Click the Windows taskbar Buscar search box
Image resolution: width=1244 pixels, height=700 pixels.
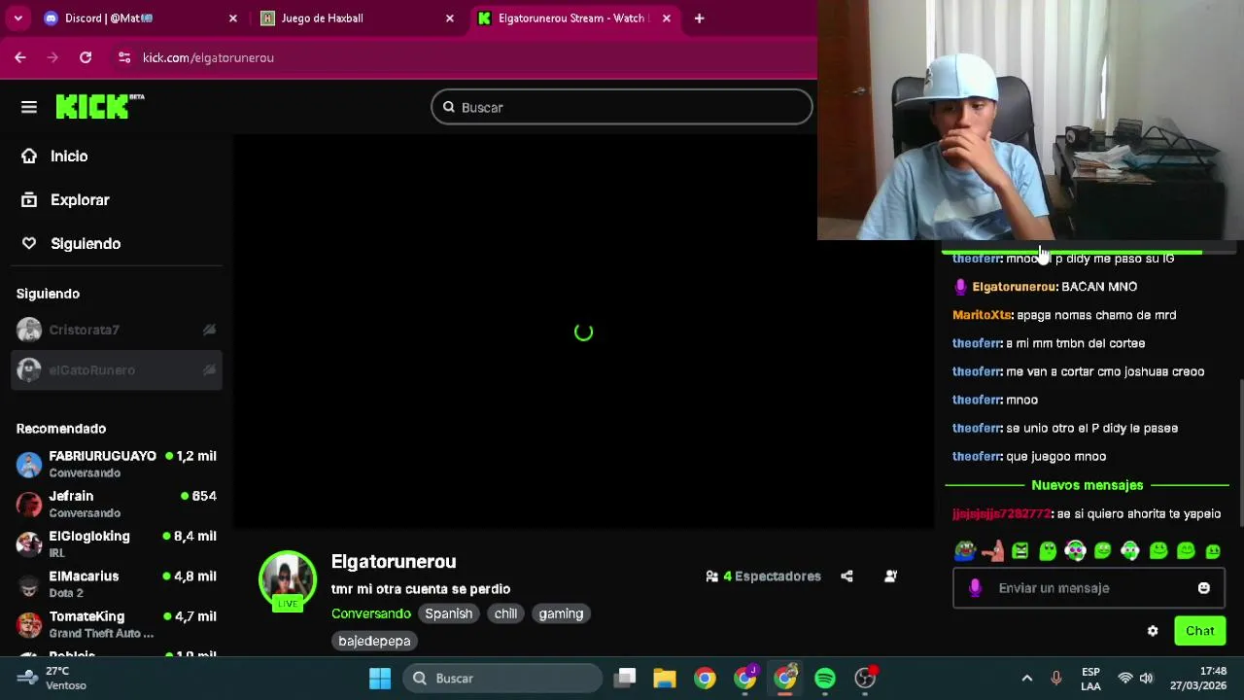coord(503,678)
